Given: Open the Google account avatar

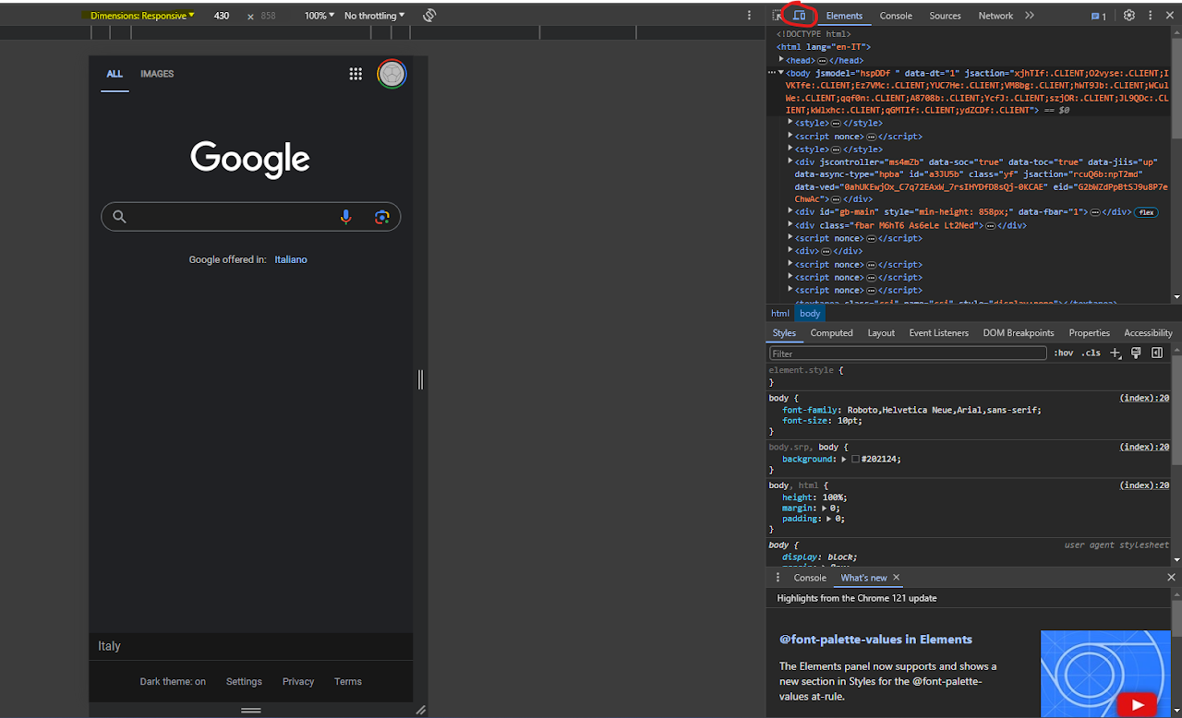Looking at the screenshot, I should click(392, 74).
